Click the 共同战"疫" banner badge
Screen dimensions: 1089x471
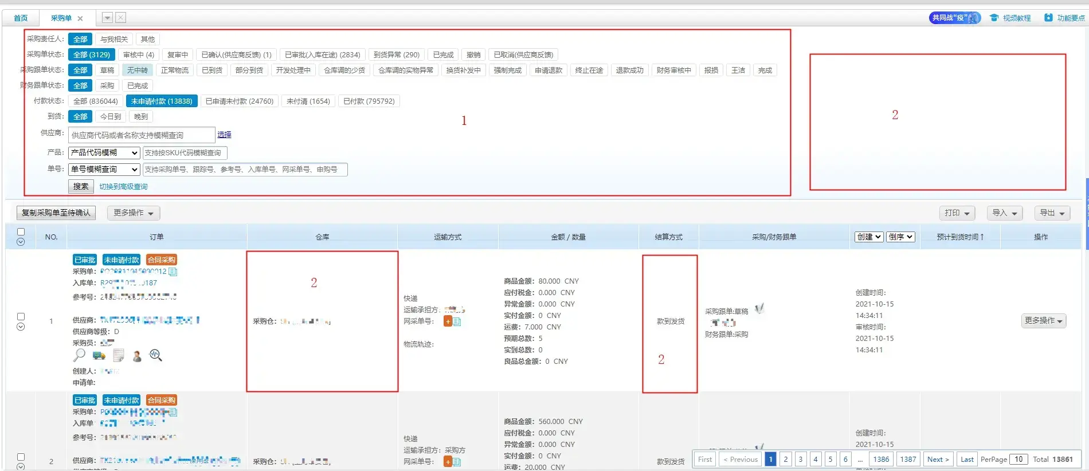955,18
